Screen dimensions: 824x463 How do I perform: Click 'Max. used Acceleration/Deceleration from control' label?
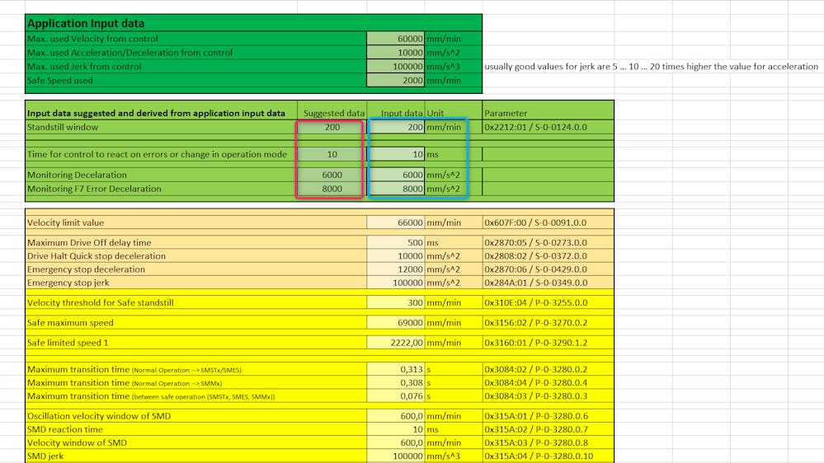tap(129, 53)
